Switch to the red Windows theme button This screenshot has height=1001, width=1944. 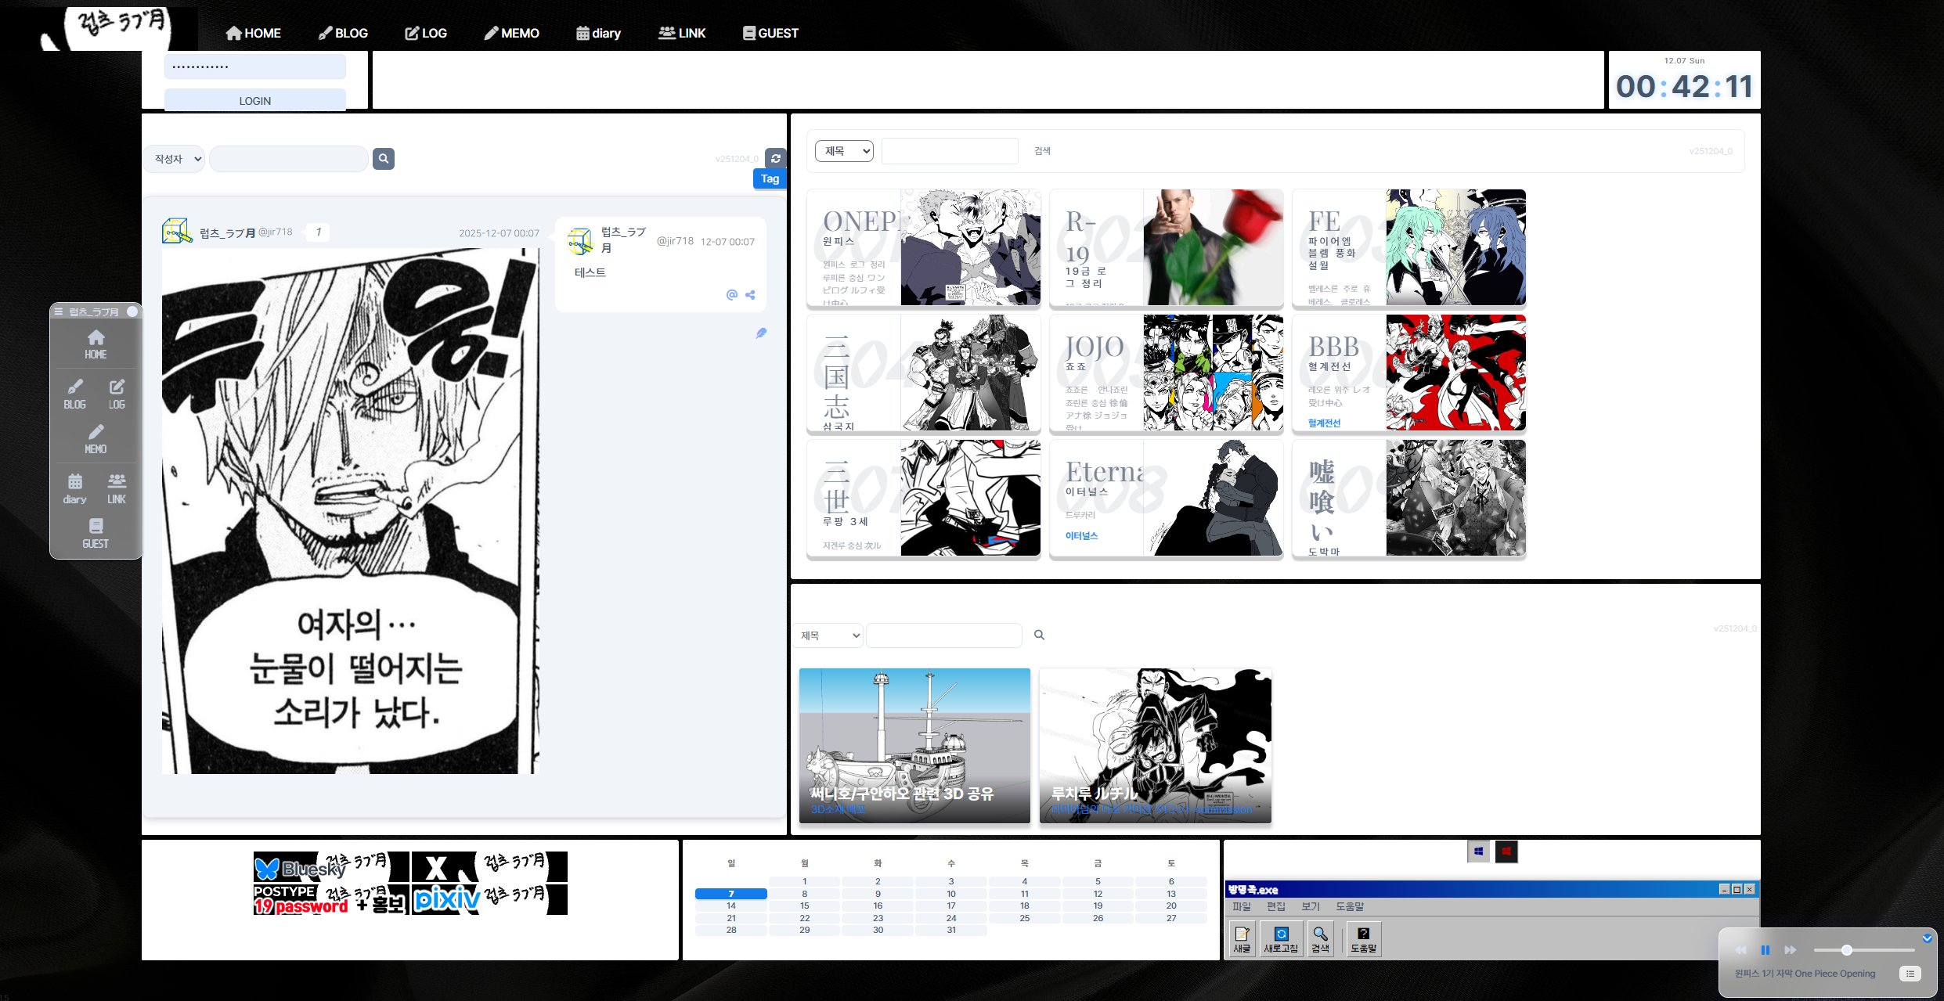1506,852
